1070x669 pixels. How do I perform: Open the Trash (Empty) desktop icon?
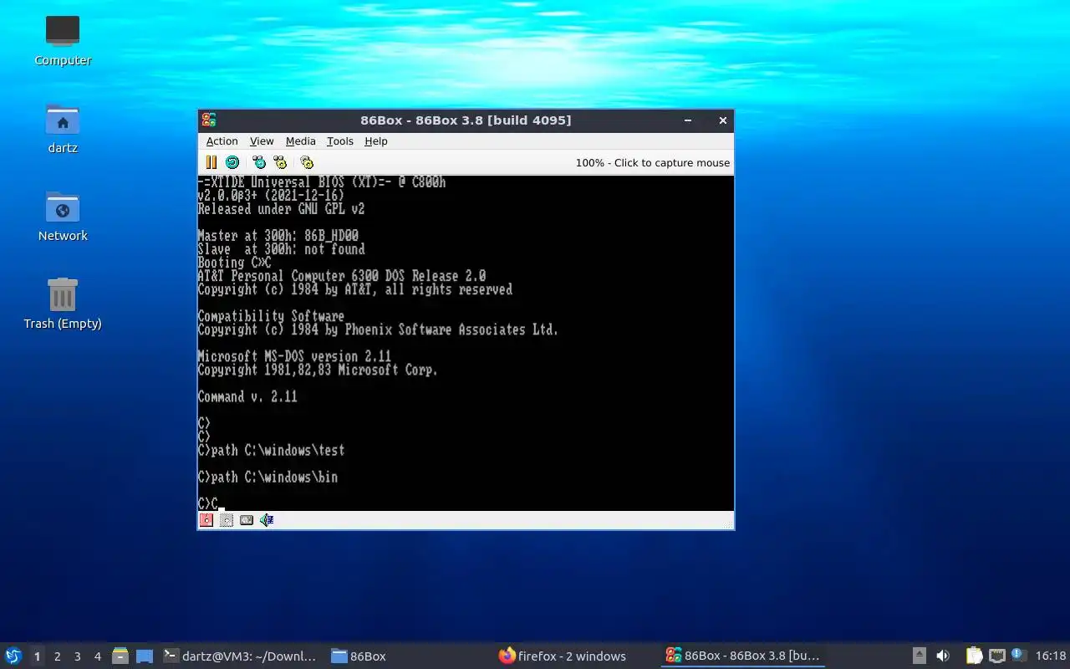(x=63, y=304)
